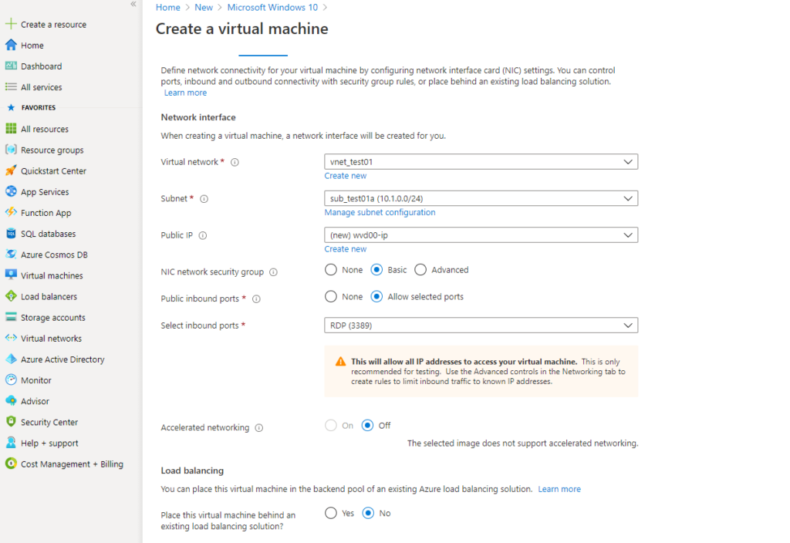
Task: Show info tooltip for Subnet
Action: pyautogui.click(x=204, y=199)
